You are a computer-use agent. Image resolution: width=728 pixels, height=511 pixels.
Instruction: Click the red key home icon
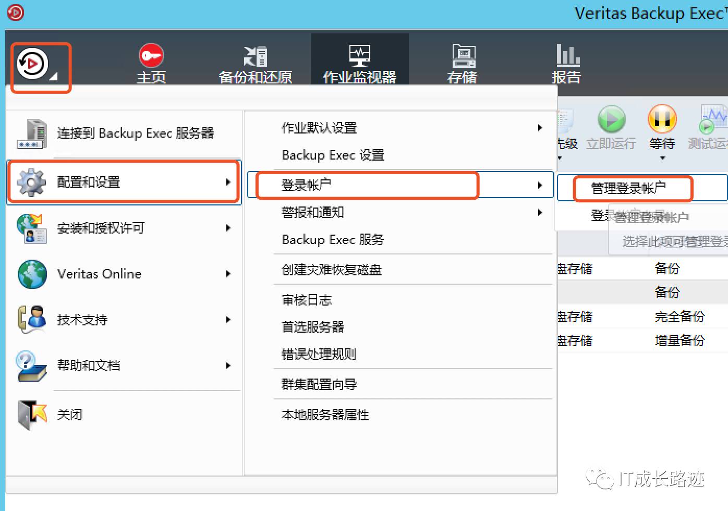[151, 56]
